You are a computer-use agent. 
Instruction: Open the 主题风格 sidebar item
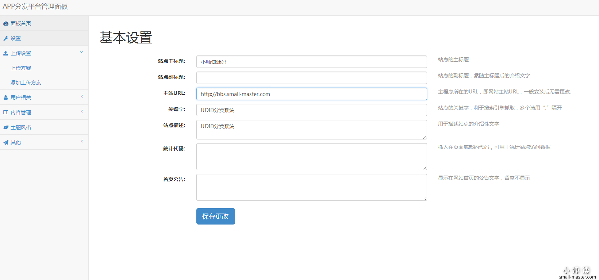click(x=44, y=127)
